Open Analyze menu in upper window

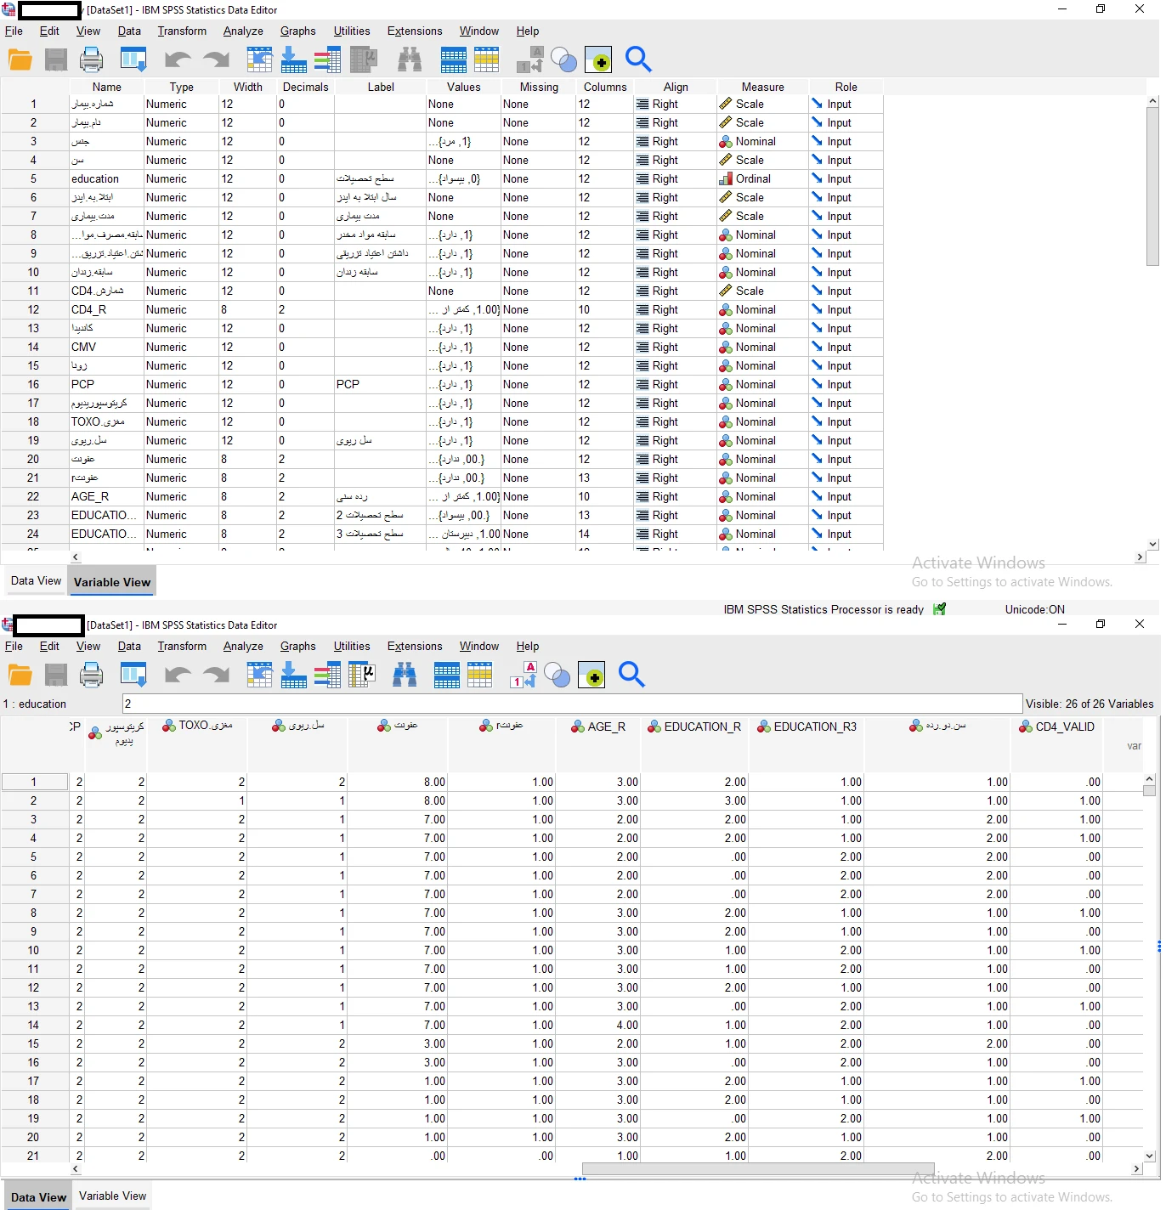[243, 31]
